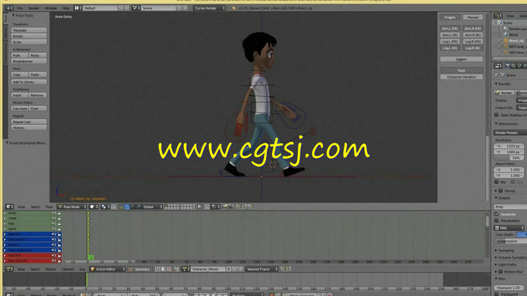Click the Color Depth blue selector
Image resolution: width=527 pixels, height=296 pixels.
(522, 235)
